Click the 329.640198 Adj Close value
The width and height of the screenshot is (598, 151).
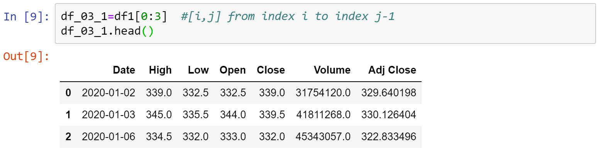click(389, 92)
